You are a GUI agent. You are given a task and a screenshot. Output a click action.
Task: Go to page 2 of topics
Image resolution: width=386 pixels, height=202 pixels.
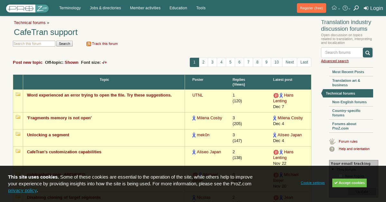click(203, 62)
